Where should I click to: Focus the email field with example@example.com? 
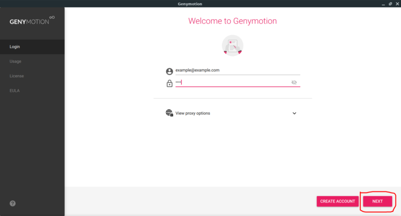tap(238, 70)
